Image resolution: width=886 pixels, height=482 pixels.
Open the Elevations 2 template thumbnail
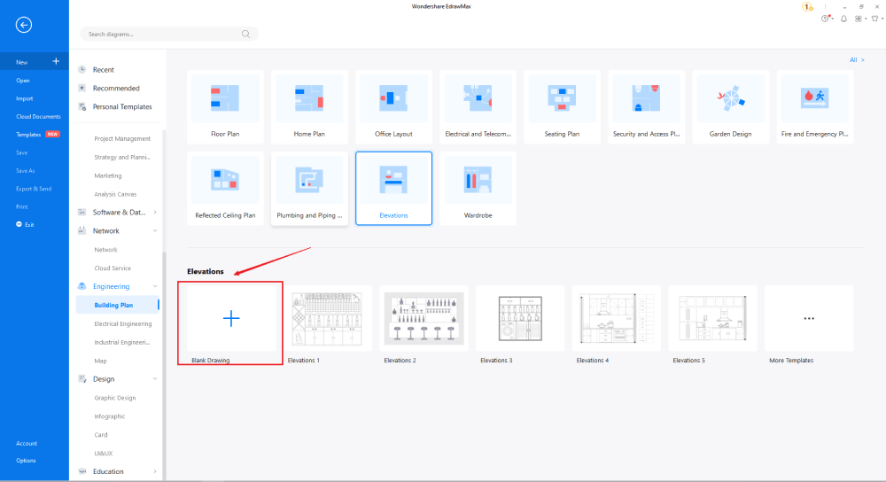tap(423, 318)
